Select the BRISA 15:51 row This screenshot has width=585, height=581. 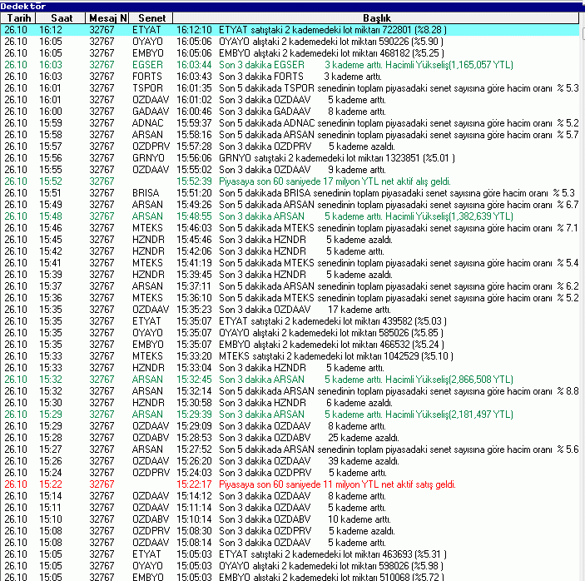291,192
